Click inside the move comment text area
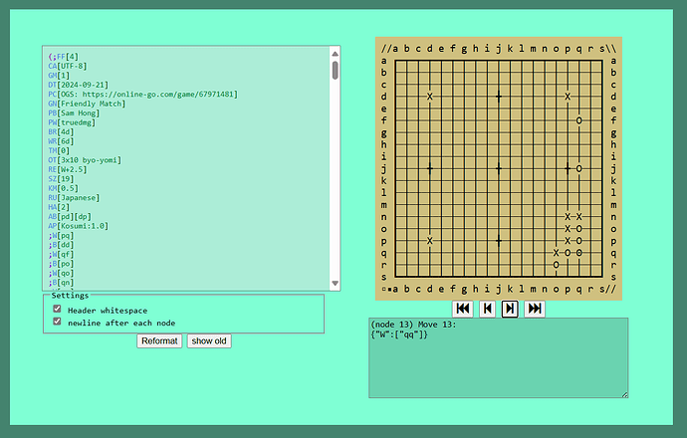 point(499,357)
